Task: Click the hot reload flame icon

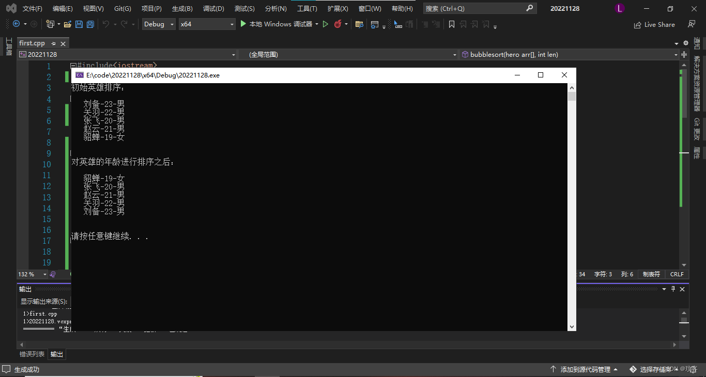Action: 338,24
